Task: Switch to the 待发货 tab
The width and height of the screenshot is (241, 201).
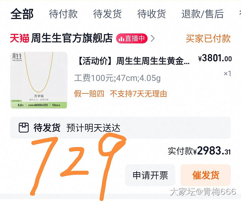Action: point(107,14)
